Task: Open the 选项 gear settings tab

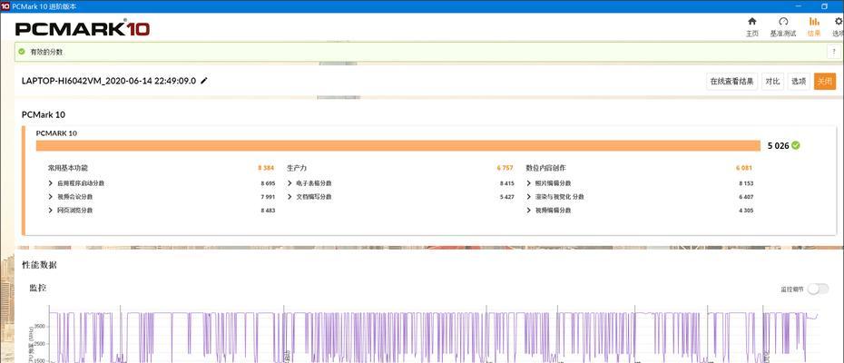Action: pyautogui.click(x=838, y=27)
